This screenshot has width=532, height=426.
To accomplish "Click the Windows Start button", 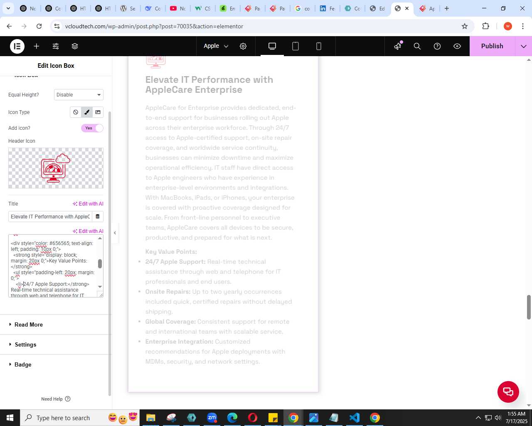I will pyautogui.click(x=10, y=418).
